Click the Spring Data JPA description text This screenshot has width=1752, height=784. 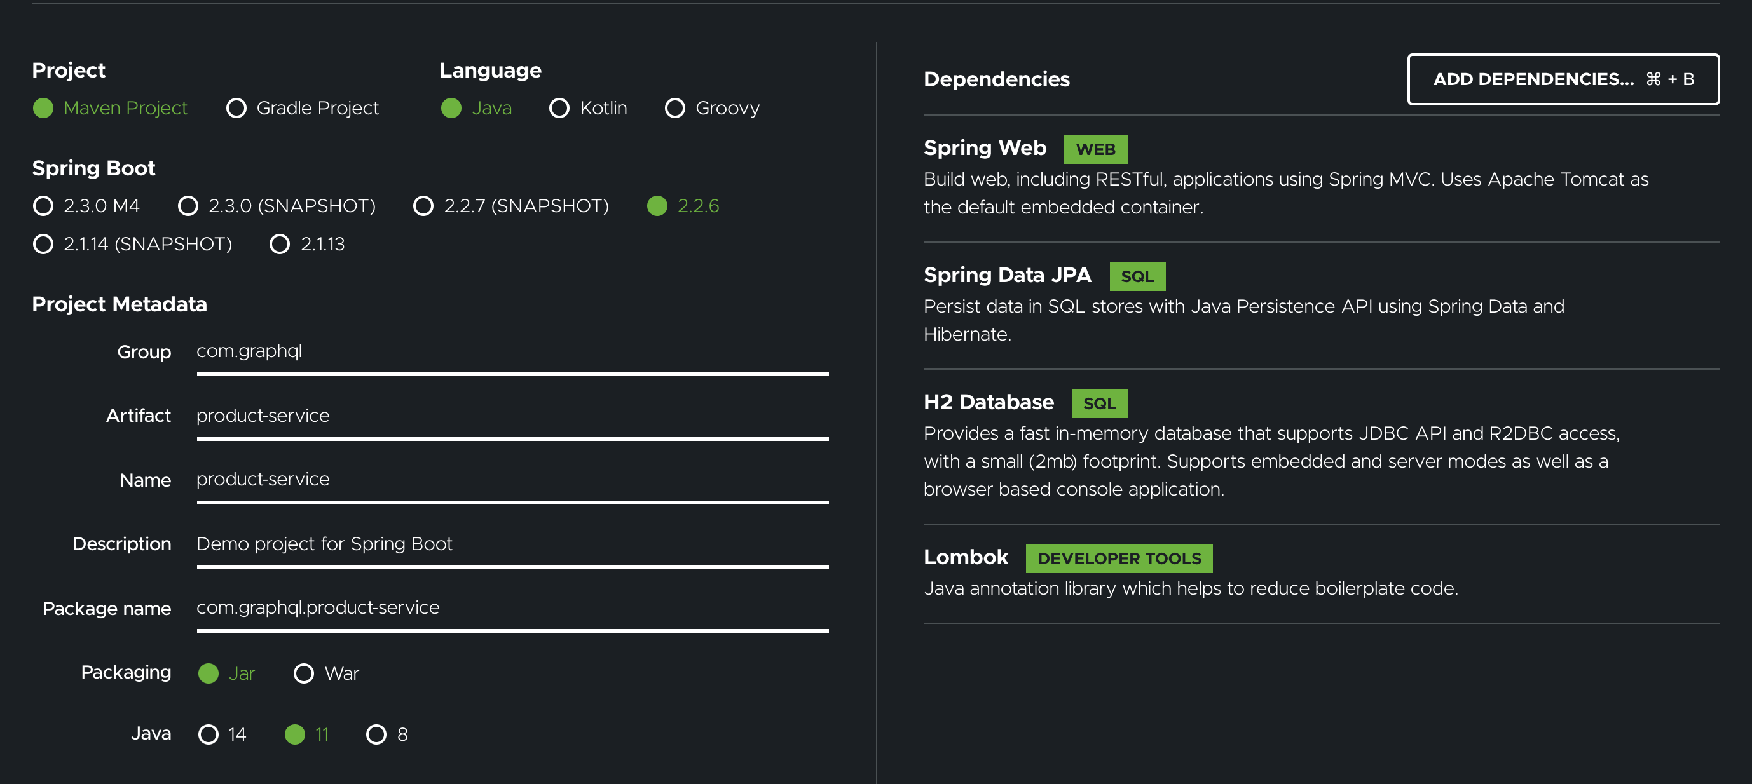pyautogui.click(x=1243, y=320)
